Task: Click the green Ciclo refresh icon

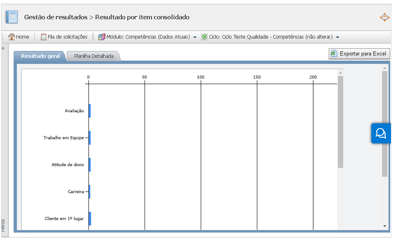Action: tap(205, 37)
